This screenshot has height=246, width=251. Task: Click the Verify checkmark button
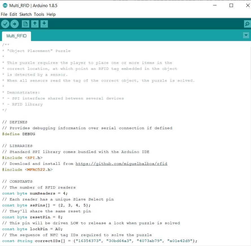pyautogui.click(x=5, y=24)
